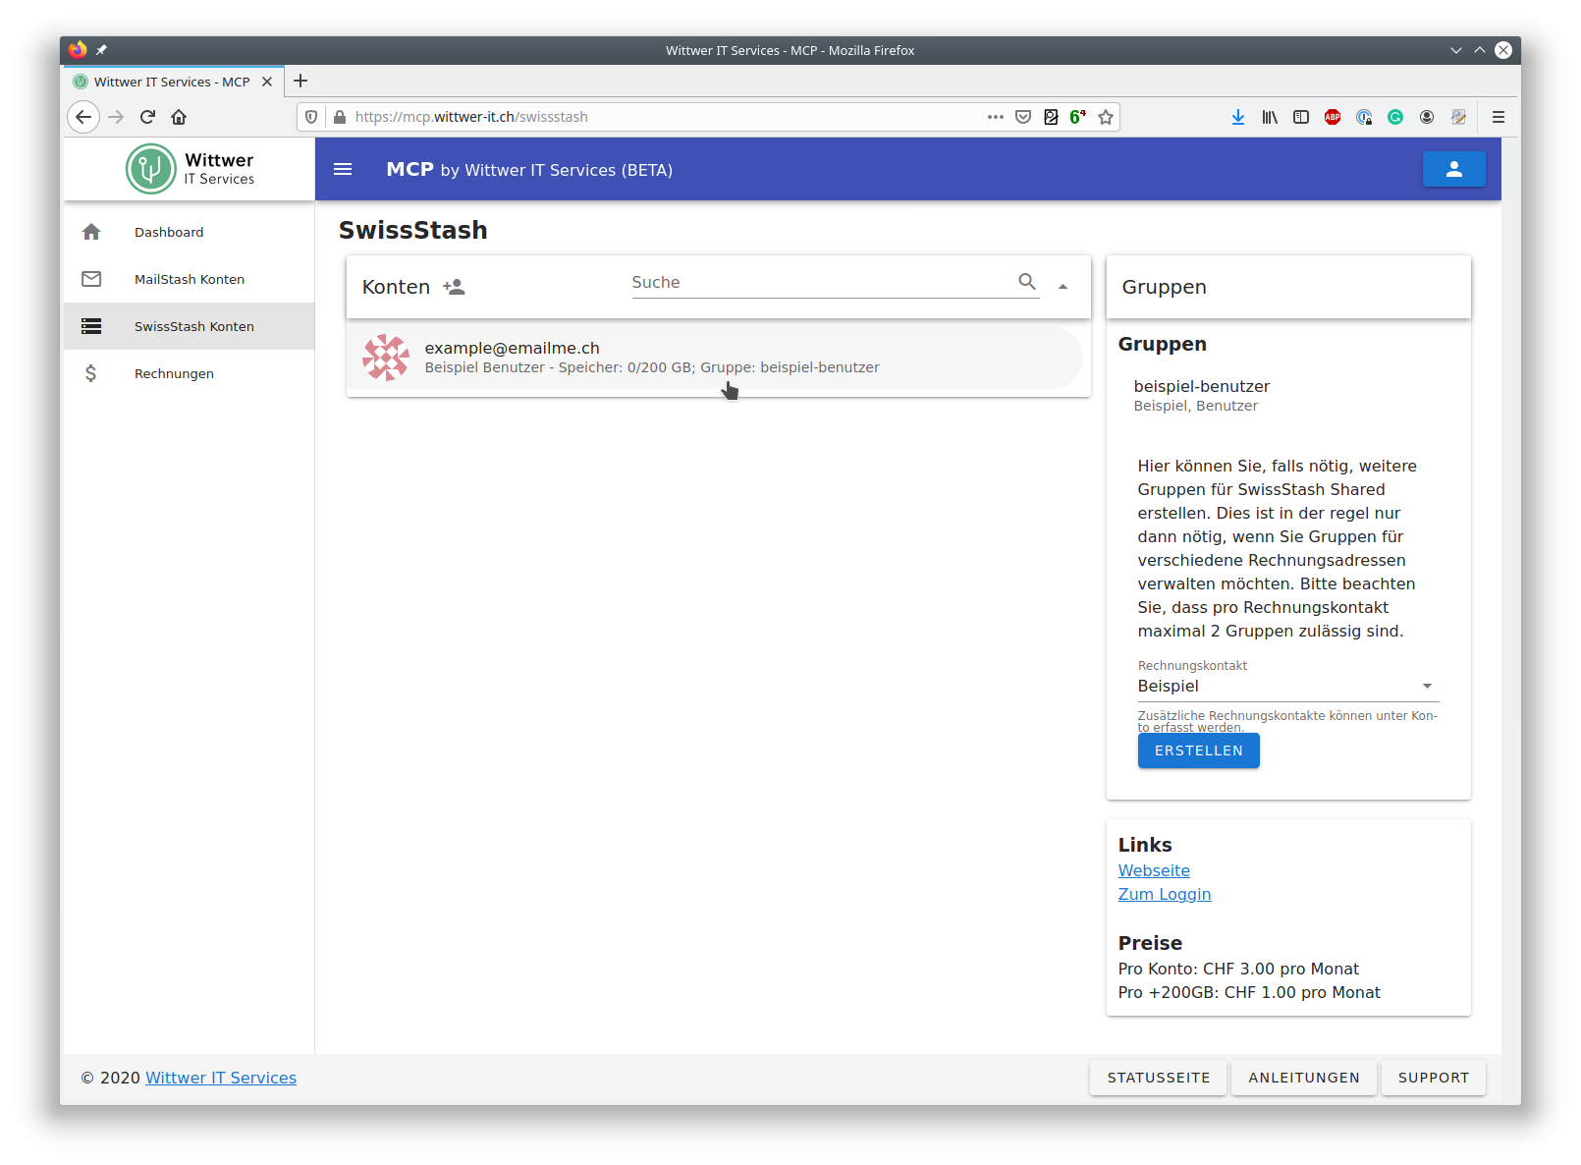Screen dimensions: 1581x1165
Task: Select SwissStash Konten menu entry
Action: click(190, 326)
